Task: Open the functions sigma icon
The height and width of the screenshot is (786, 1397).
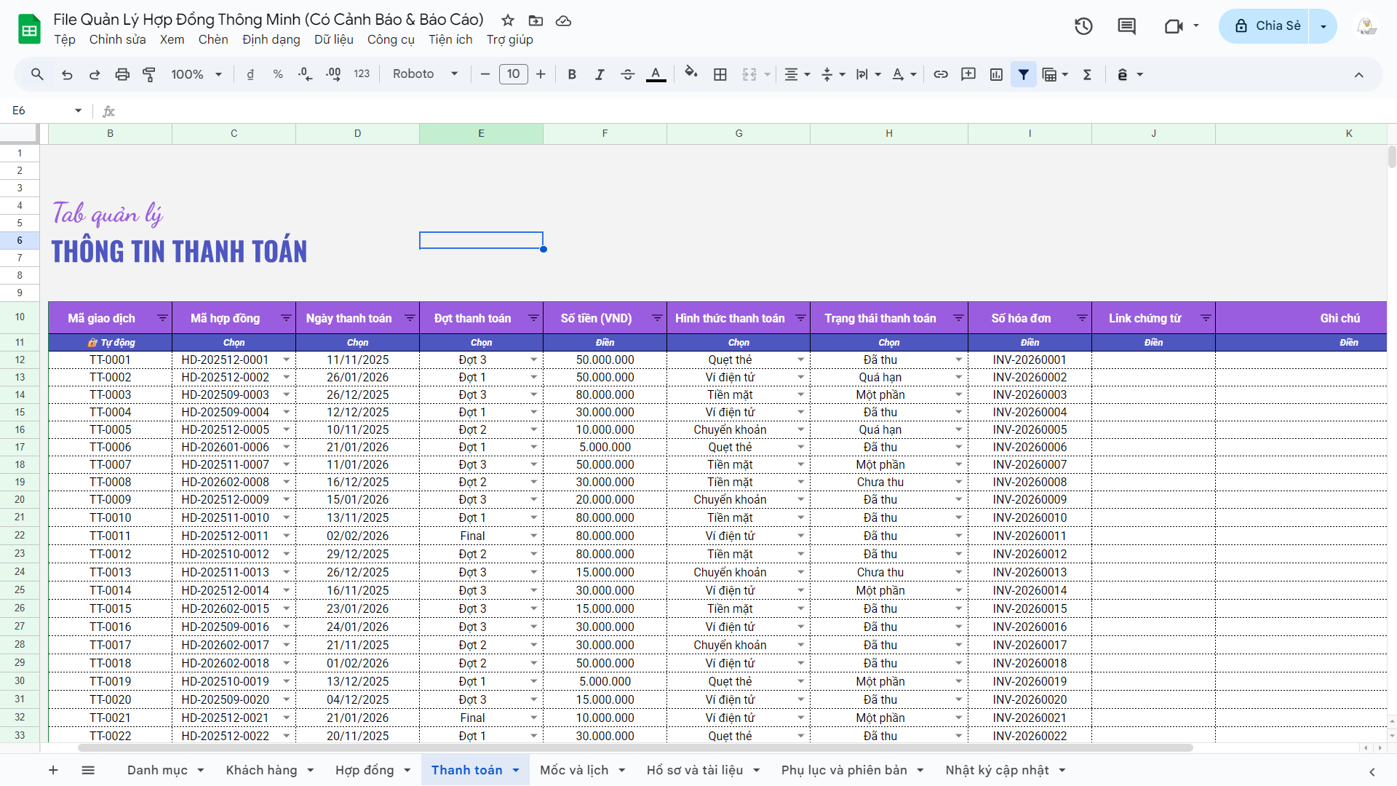Action: [x=1087, y=74]
